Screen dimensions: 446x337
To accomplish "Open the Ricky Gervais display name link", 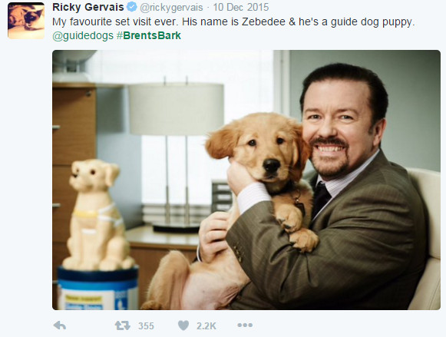I will click(x=88, y=7).
